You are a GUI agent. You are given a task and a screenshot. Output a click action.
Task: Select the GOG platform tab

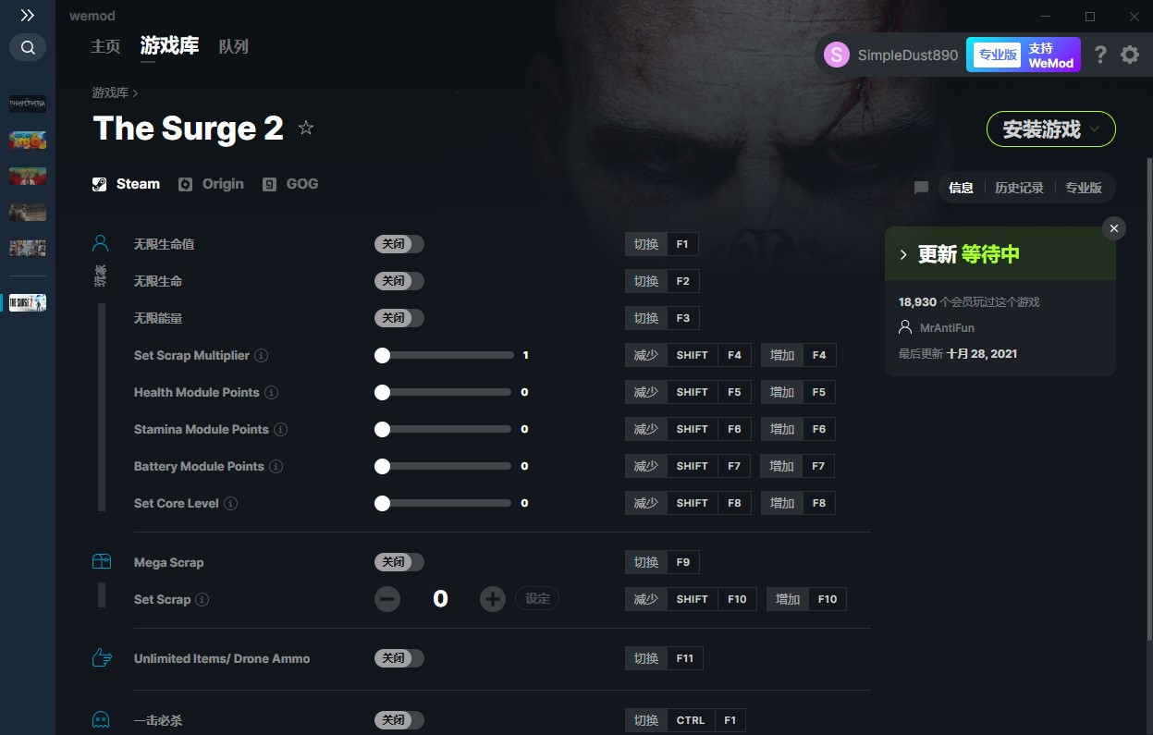(290, 184)
